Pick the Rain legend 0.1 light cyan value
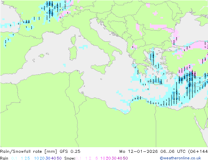 coord(14,158)
